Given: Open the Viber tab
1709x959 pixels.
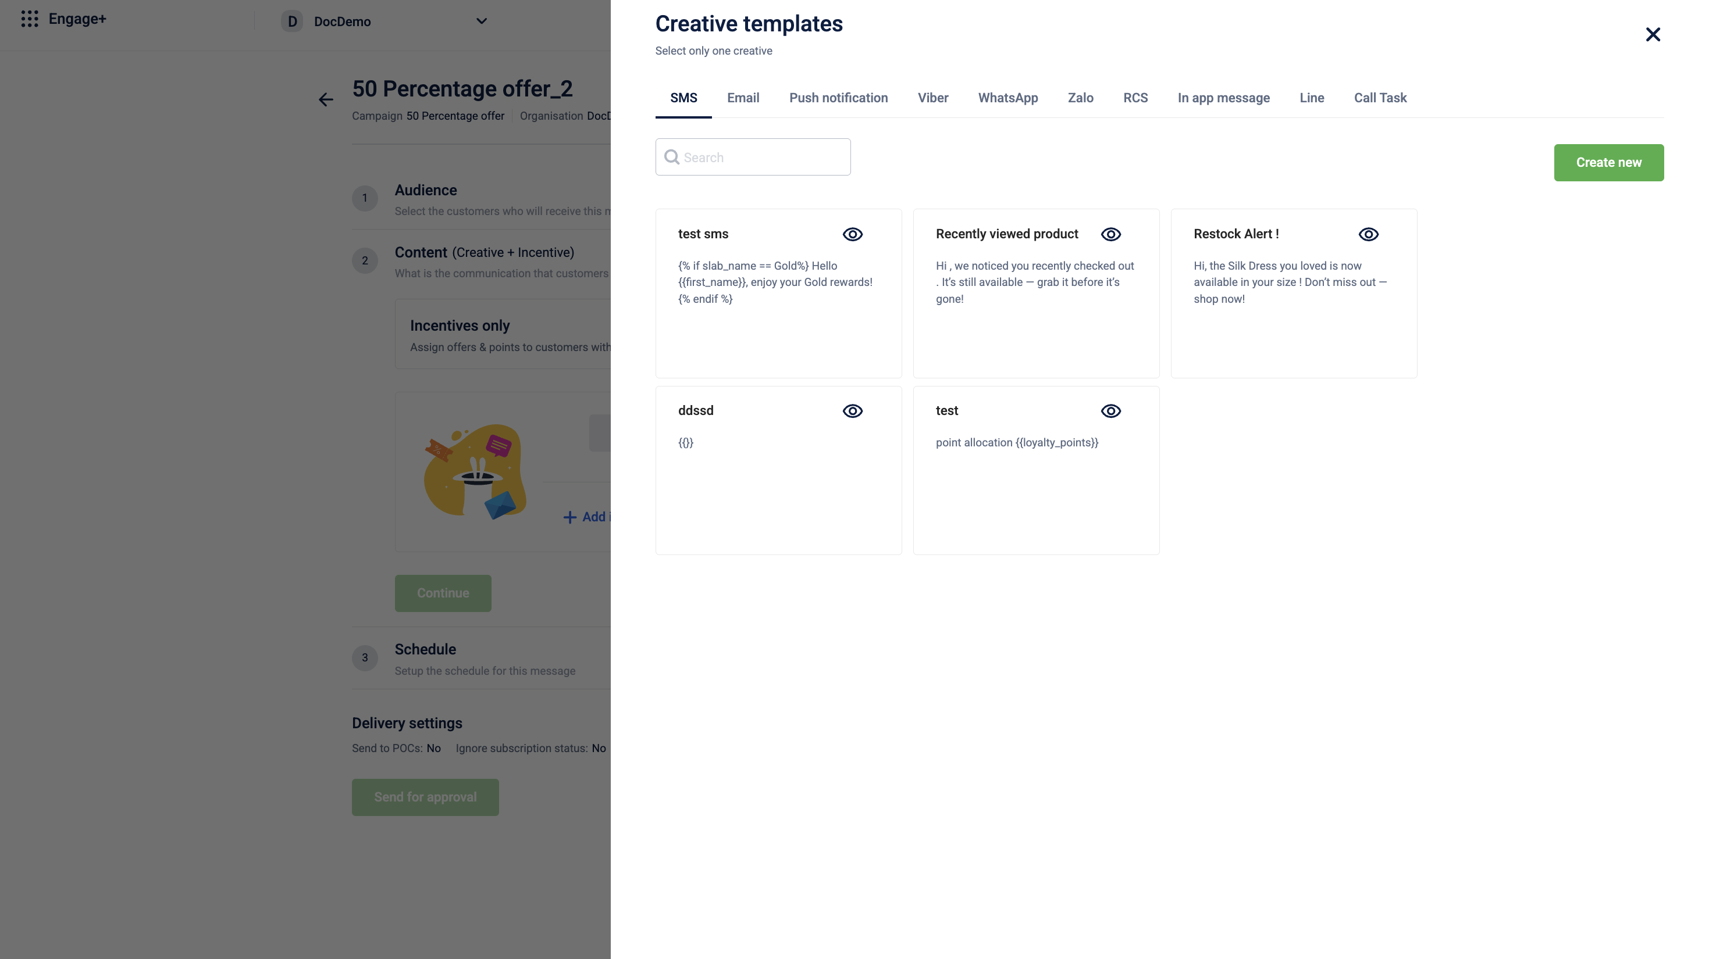Looking at the screenshot, I should tap(932, 98).
